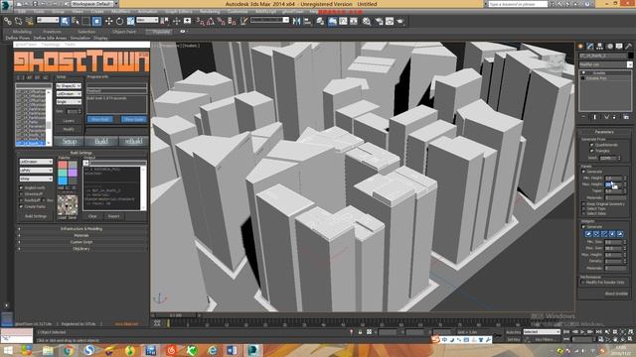636x357 pixels.
Task: Open the Rendering menu
Action: [210, 11]
